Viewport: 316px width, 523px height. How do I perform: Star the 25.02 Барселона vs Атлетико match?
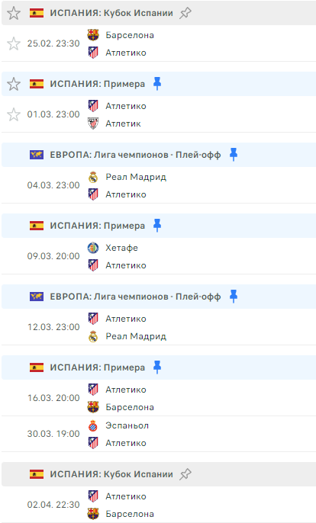pyautogui.click(x=14, y=43)
